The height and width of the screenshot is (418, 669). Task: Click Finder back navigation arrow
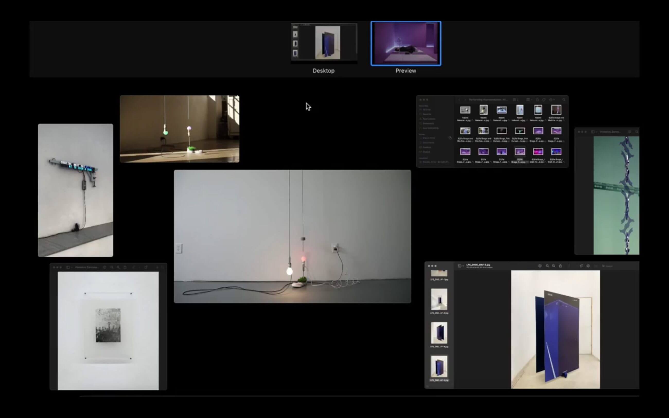(x=459, y=100)
